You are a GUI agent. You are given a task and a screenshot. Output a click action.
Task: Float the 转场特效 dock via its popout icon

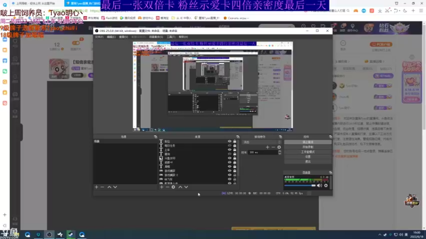[x=281, y=137]
